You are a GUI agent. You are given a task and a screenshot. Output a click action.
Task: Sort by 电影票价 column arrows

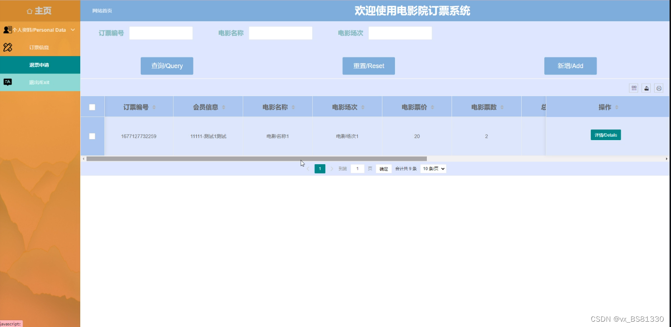click(432, 107)
